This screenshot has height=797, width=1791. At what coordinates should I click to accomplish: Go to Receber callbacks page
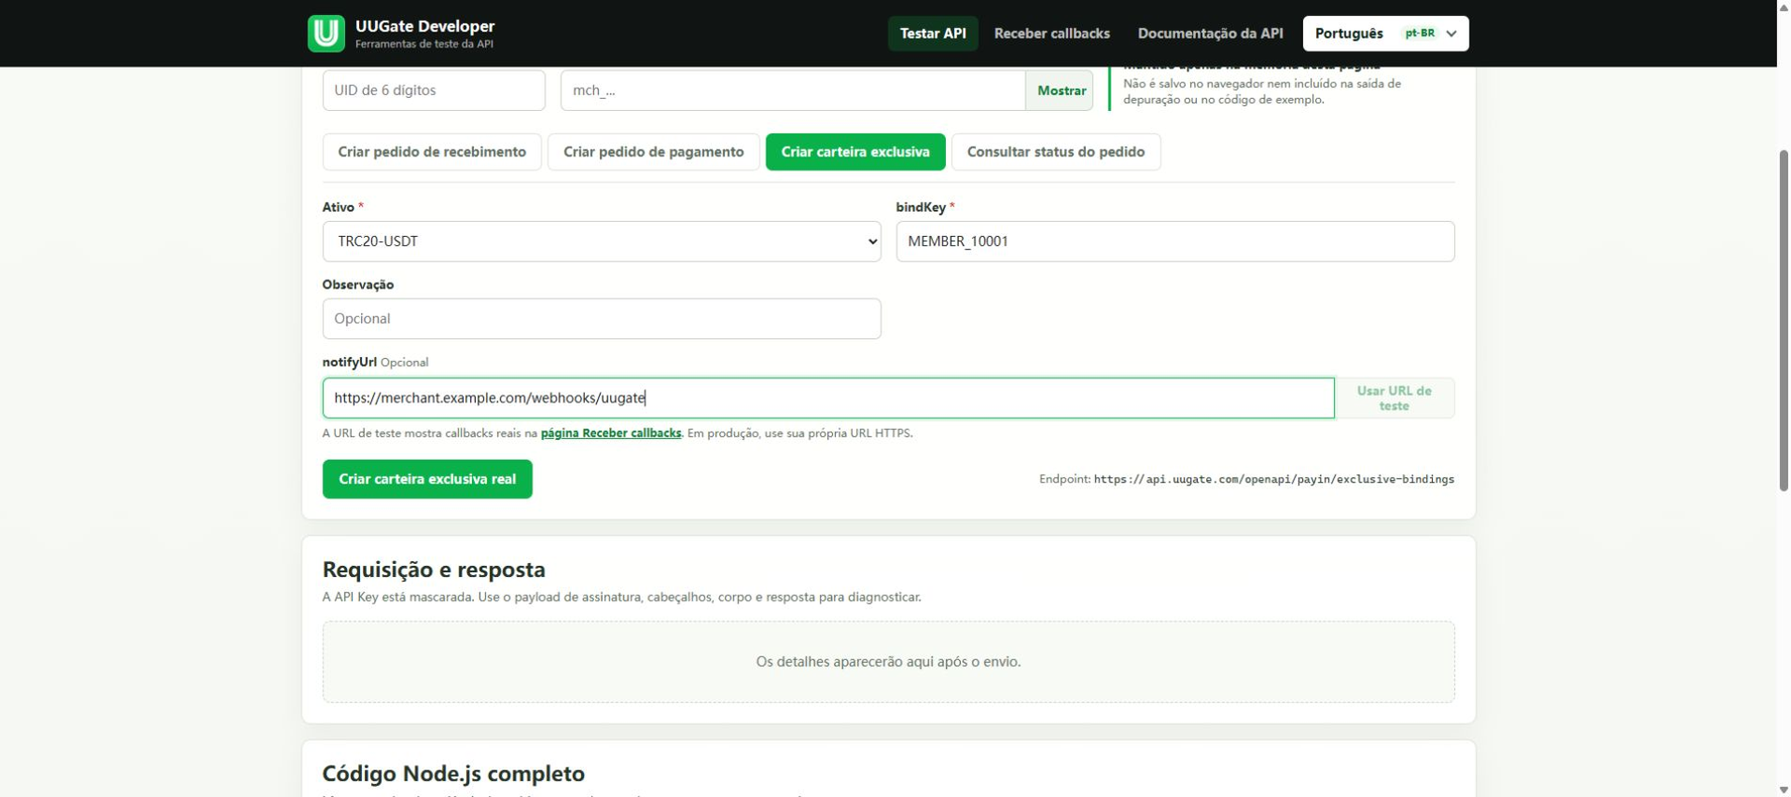pyautogui.click(x=1051, y=34)
